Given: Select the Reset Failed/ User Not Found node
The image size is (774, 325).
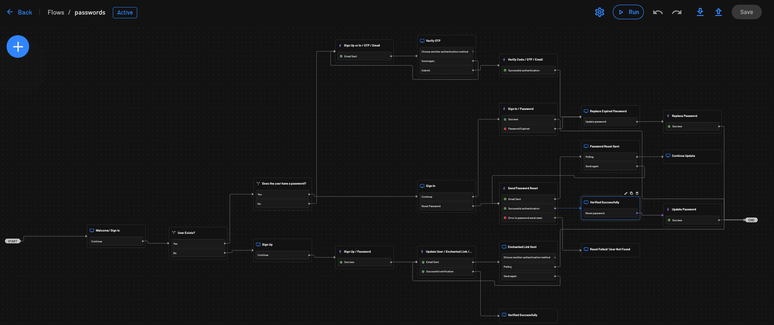Looking at the screenshot, I should [x=610, y=249].
